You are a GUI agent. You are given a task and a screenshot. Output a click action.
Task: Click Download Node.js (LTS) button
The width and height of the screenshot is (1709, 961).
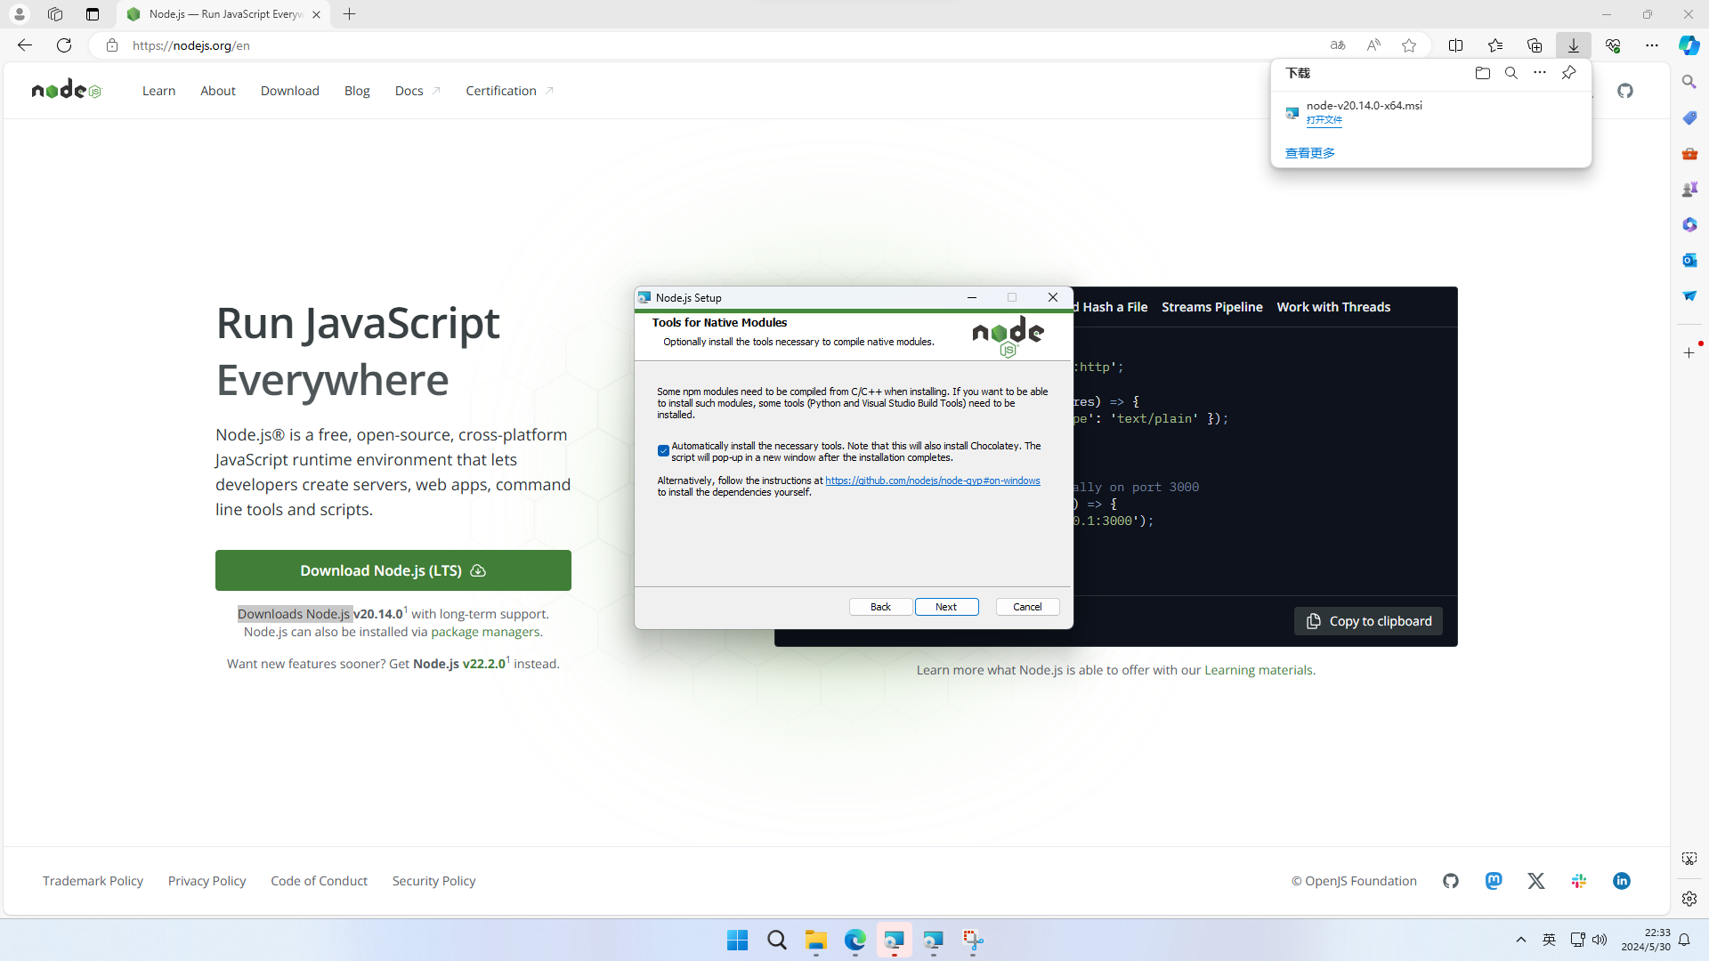click(393, 570)
